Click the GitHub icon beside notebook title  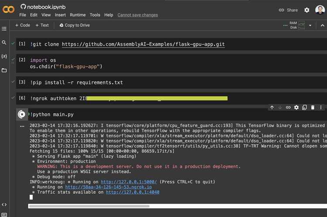coord(23,7)
